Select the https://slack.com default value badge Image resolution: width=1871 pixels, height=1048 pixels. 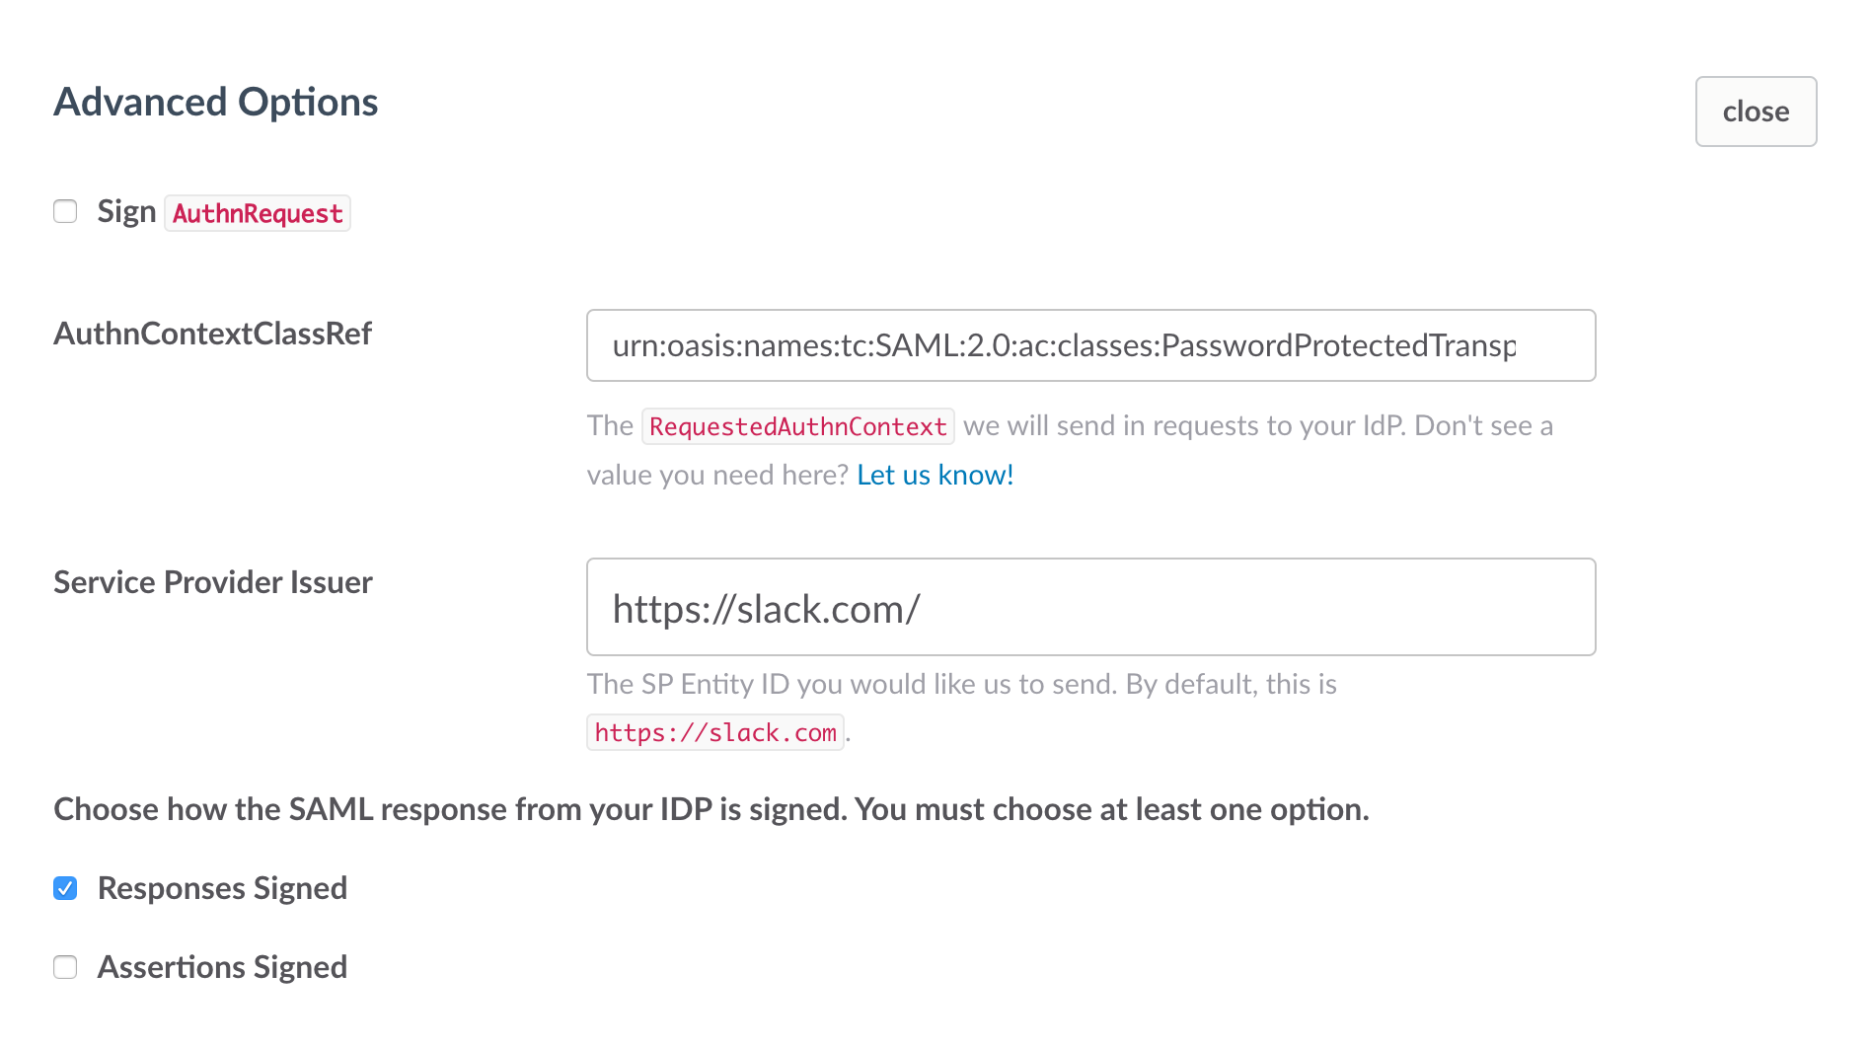(x=714, y=732)
